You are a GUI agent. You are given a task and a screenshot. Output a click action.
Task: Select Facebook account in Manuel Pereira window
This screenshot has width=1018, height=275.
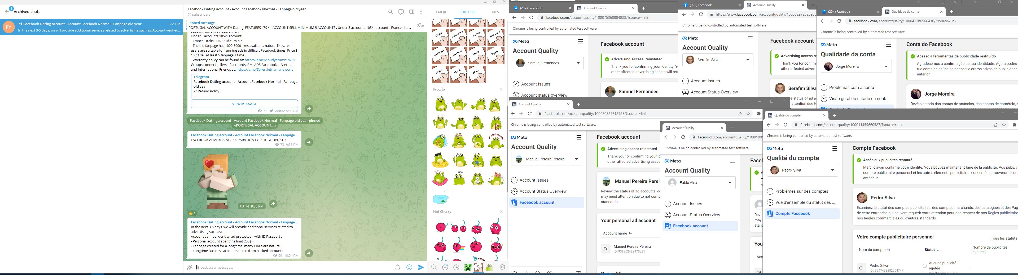point(547,202)
